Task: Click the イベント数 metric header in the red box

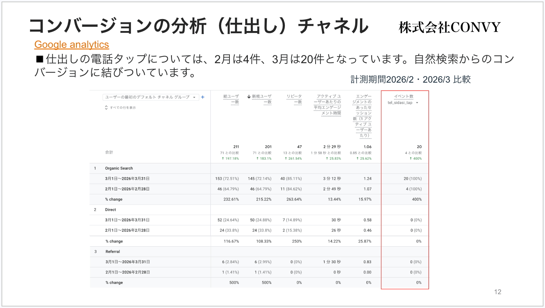Action: tap(405, 96)
